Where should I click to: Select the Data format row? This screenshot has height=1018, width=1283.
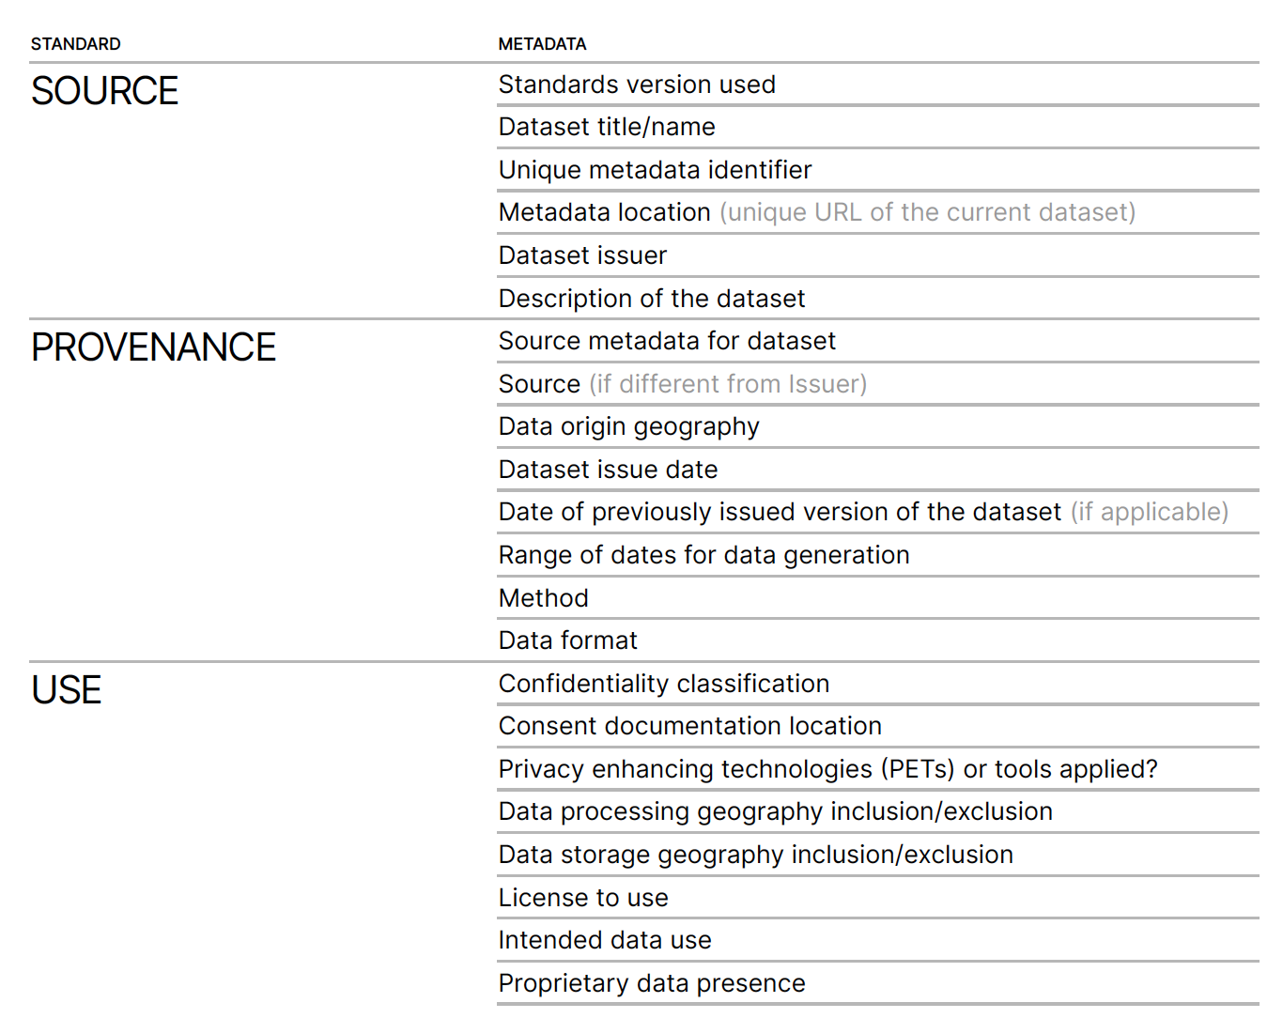click(567, 640)
